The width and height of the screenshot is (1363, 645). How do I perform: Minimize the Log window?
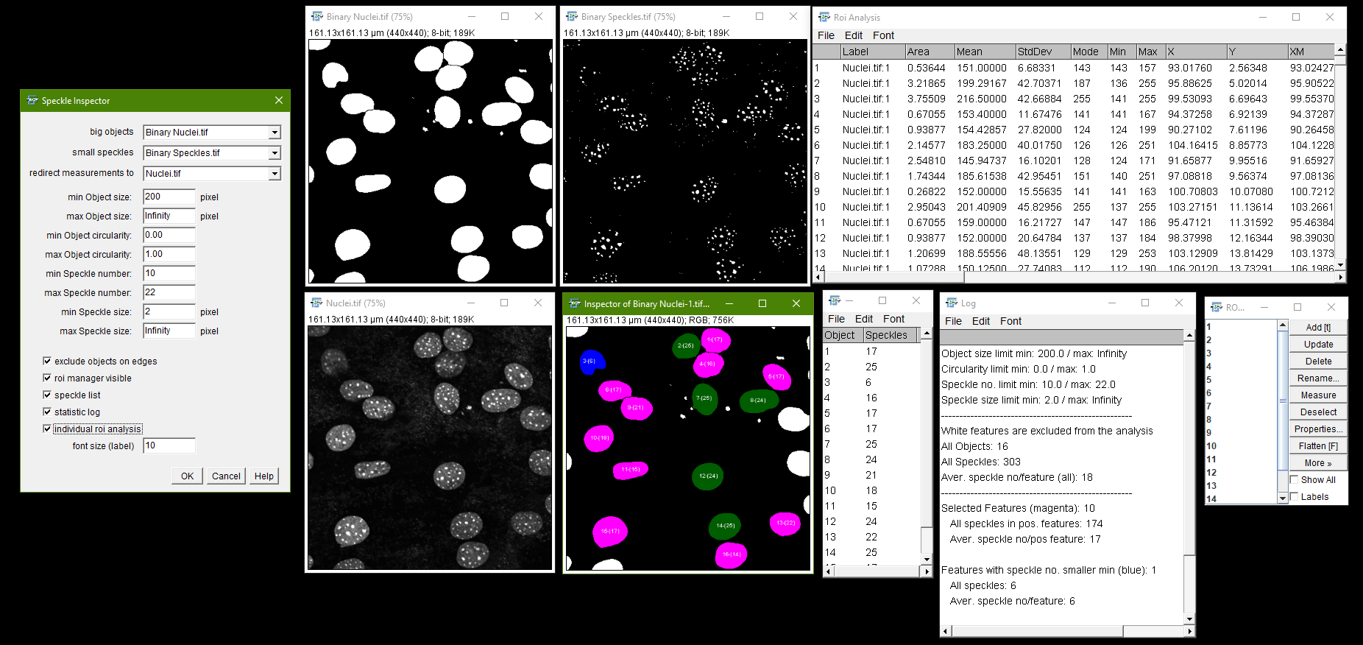click(x=1112, y=303)
